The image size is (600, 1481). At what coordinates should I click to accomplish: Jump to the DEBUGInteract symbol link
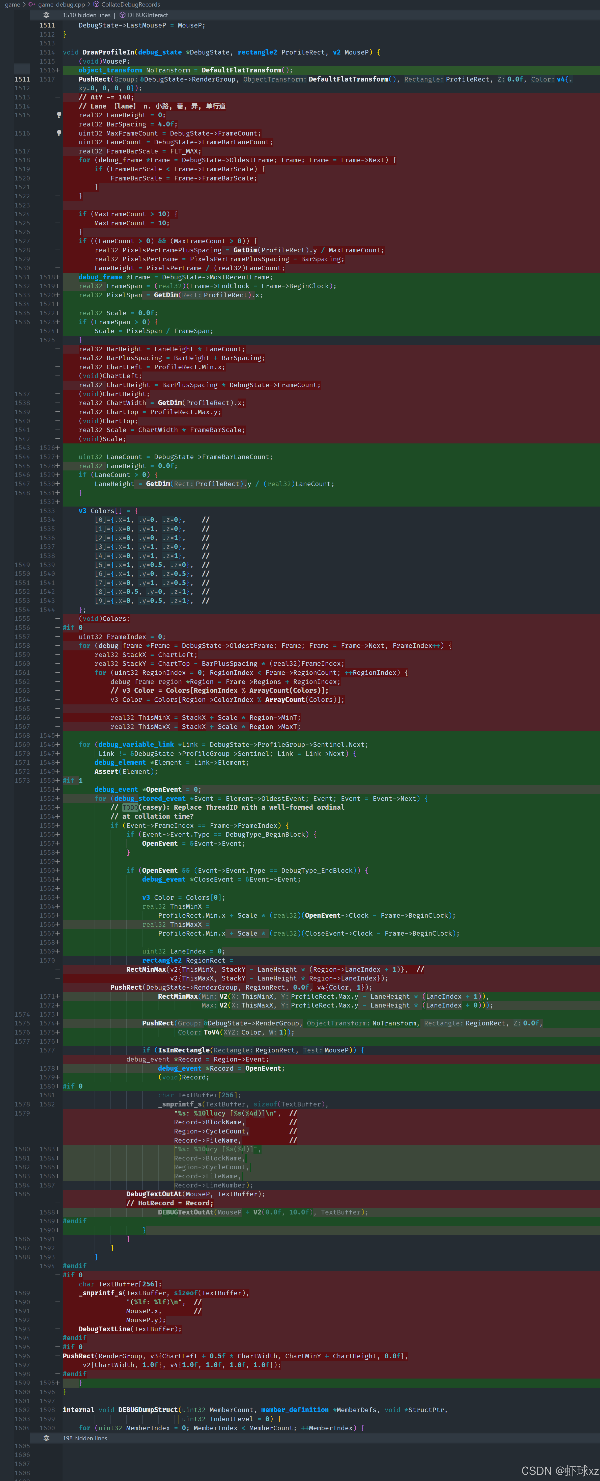point(148,15)
